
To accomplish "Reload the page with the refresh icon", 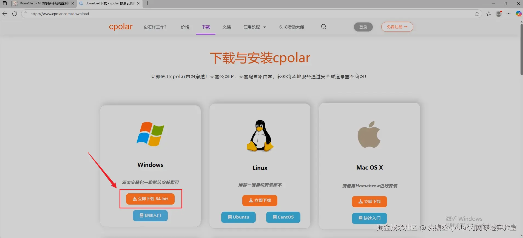I will coord(15,14).
